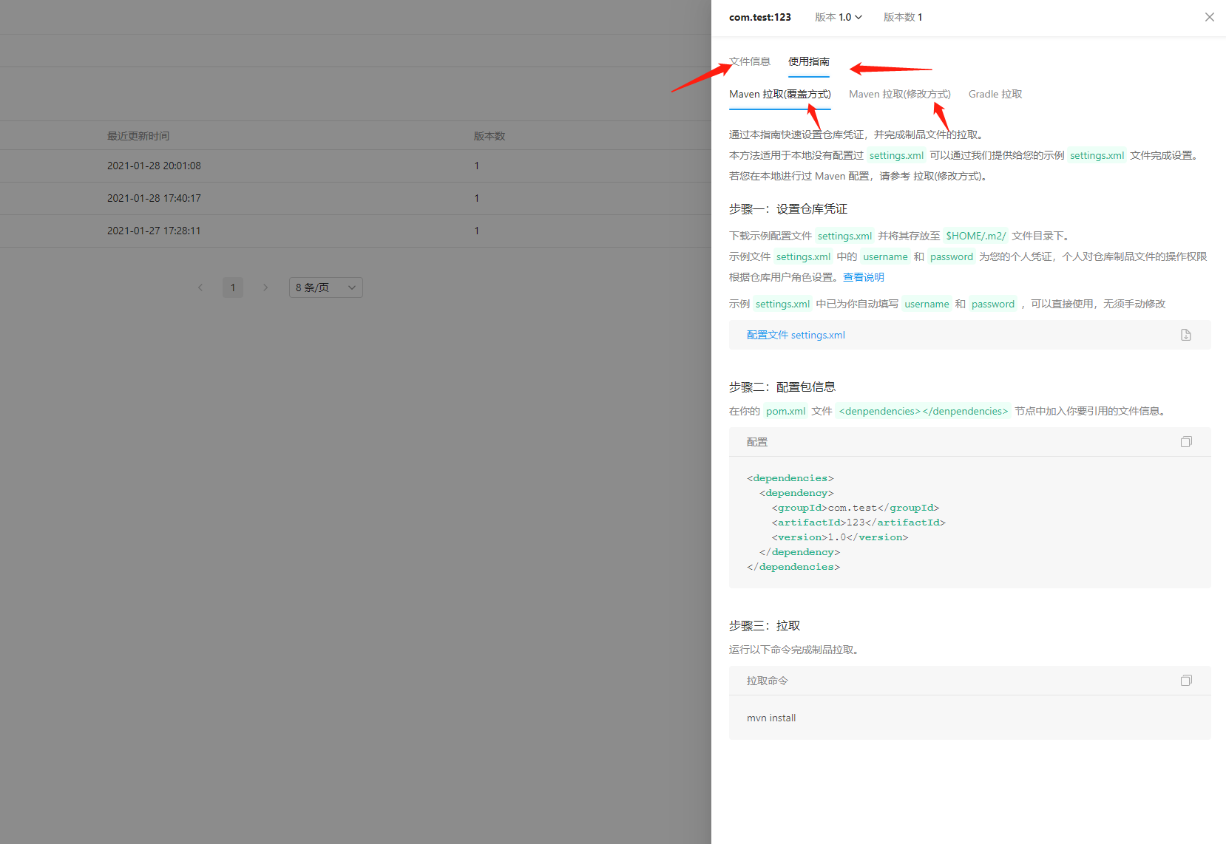
Task: Copy the dependency configuration code
Action: pyautogui.click(x=1186, y=441)
